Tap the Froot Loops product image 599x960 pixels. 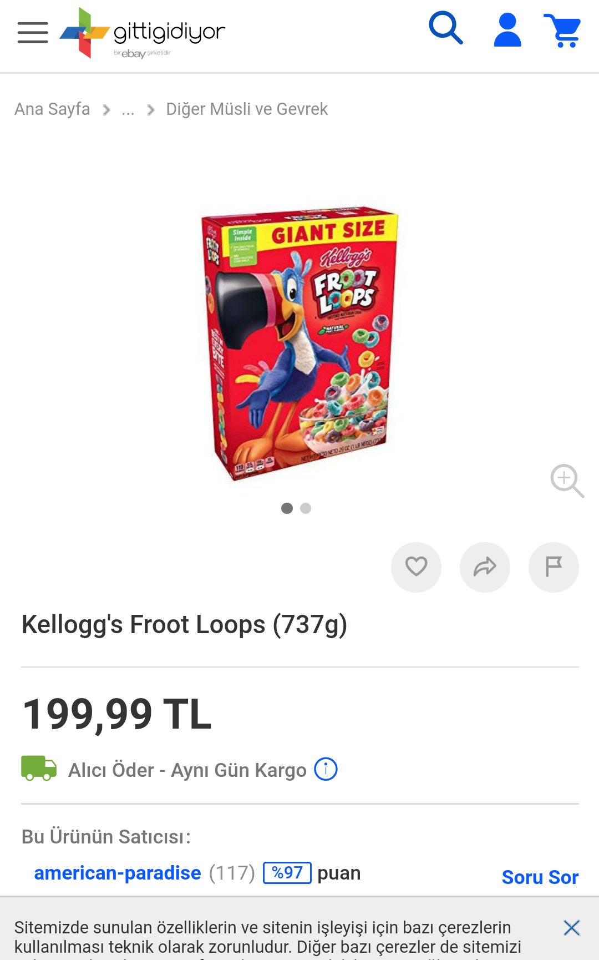[x=300, y=343]
